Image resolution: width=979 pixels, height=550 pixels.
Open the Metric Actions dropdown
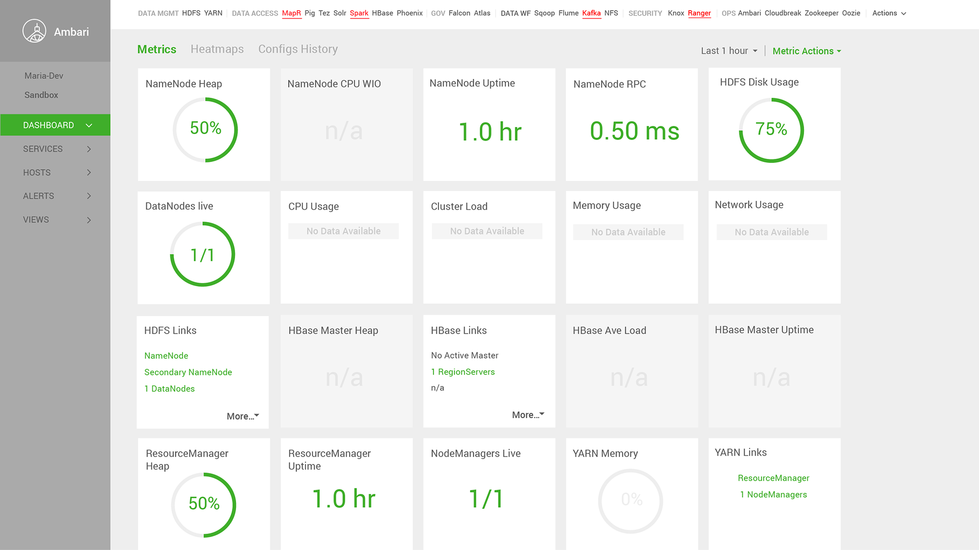(x=807, y=51)
